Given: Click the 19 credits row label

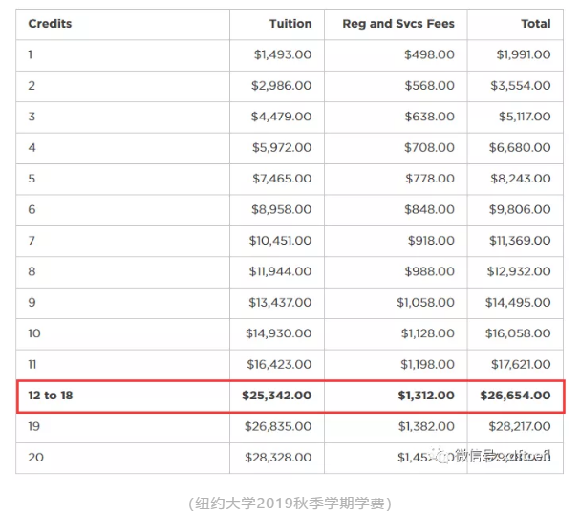Looking at the screenshot, I should point(35,426).
